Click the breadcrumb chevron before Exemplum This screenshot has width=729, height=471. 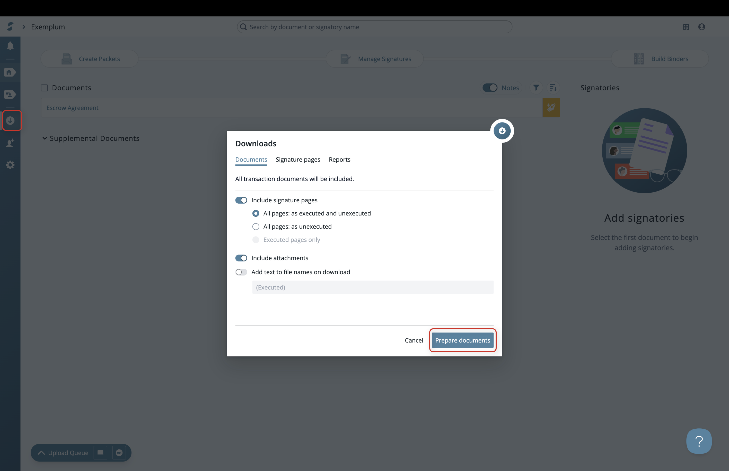24,27
